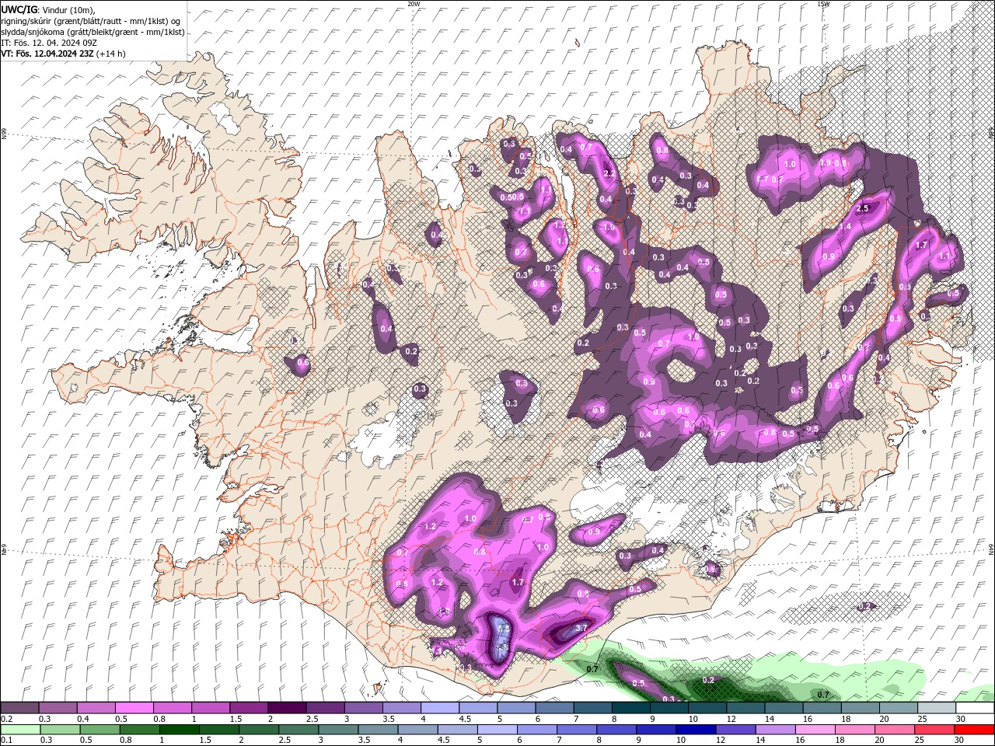Select upper legend swatch between 0.2 and 0.3
The height and width of the screenshot is (746, 995).
[19, 708]
